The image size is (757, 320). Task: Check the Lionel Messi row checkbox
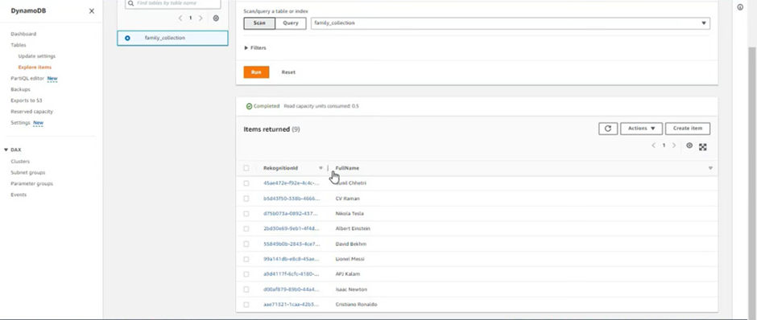coord(246,259)
